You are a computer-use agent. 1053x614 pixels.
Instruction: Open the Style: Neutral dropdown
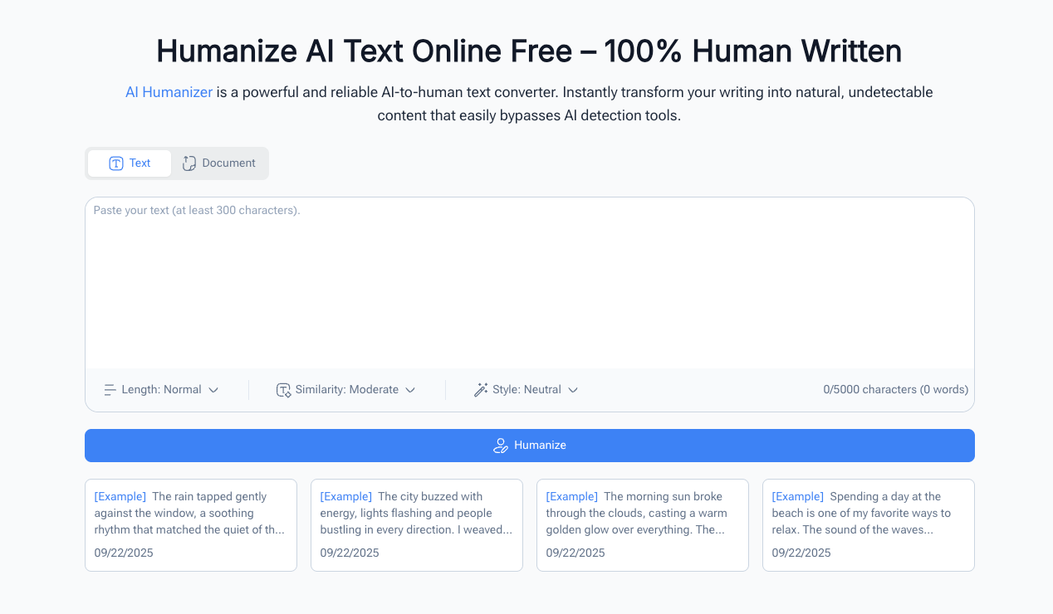pyautogui.click(x=526, y=390)
